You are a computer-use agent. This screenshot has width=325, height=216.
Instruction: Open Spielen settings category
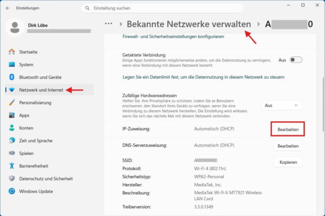point(49,153)
